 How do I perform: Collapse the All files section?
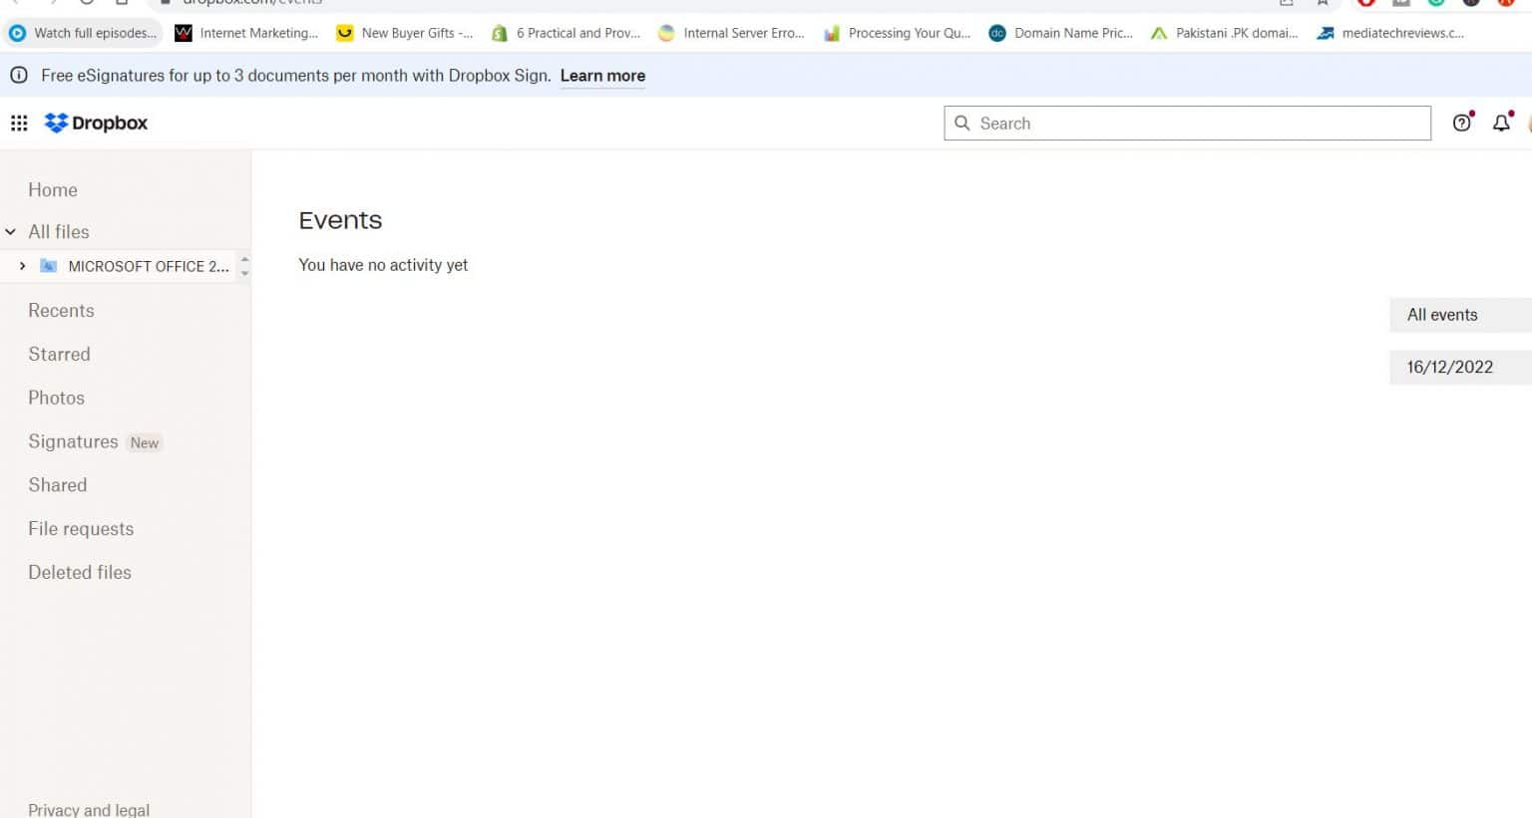pyautogui.click(x=10, y=231)
